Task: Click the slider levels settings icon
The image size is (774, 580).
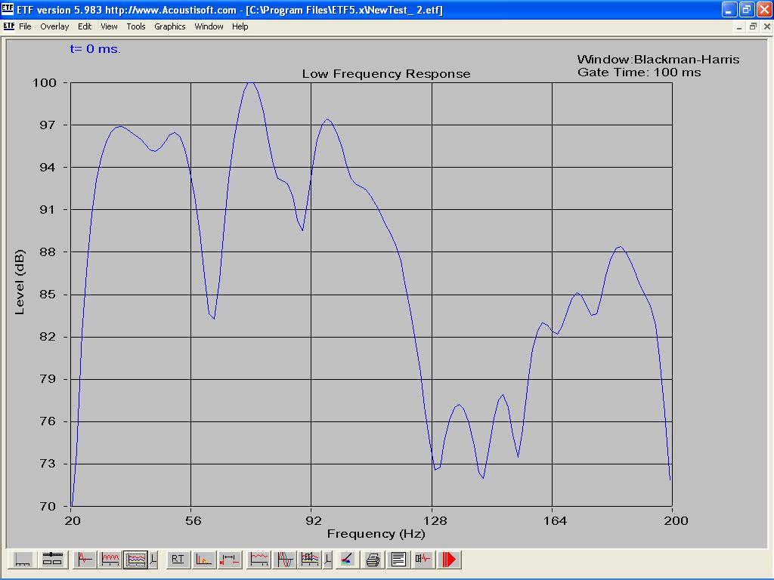Action: coord(52,560)
